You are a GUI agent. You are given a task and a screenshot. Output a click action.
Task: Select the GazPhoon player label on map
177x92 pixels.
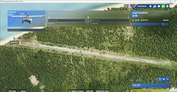click(14, 42)
